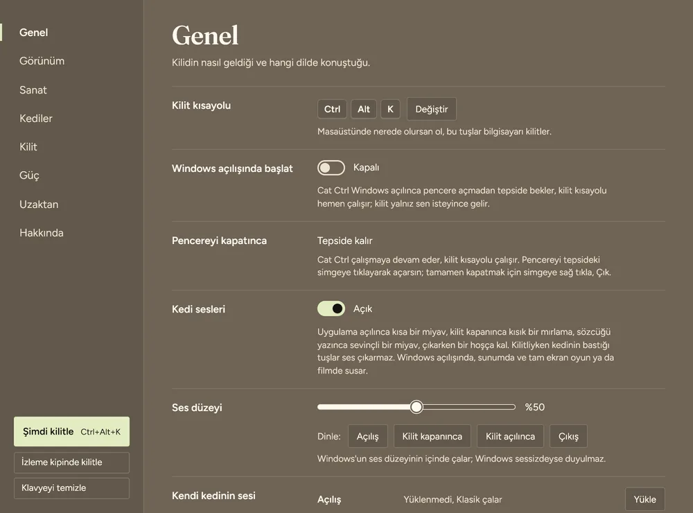Play the Çıkış sound preview

pyautogui.click(x=568, y=437)
